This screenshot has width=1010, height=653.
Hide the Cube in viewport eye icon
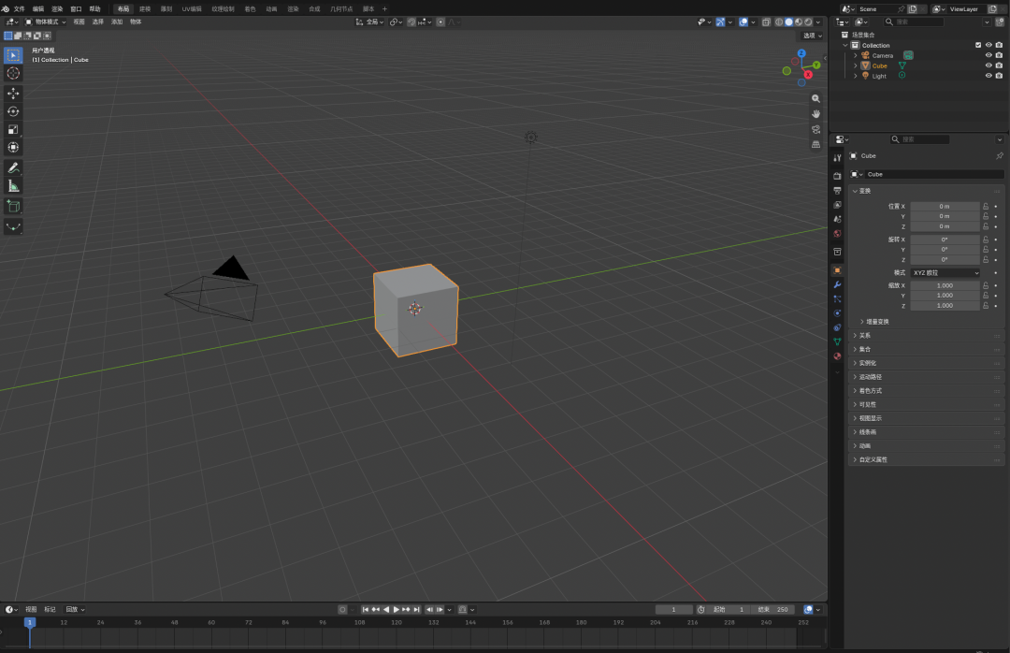coord(988,65)
